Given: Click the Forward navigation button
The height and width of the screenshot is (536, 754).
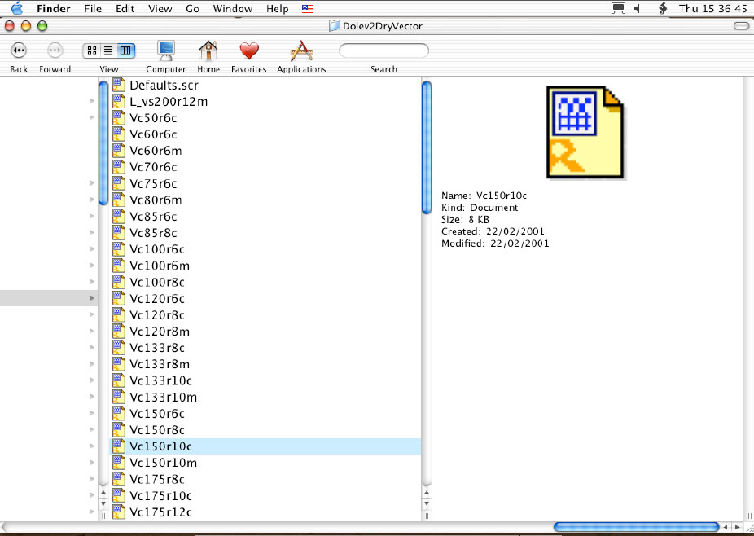Looking at the screenshot, I should click(x=55, y=50).
